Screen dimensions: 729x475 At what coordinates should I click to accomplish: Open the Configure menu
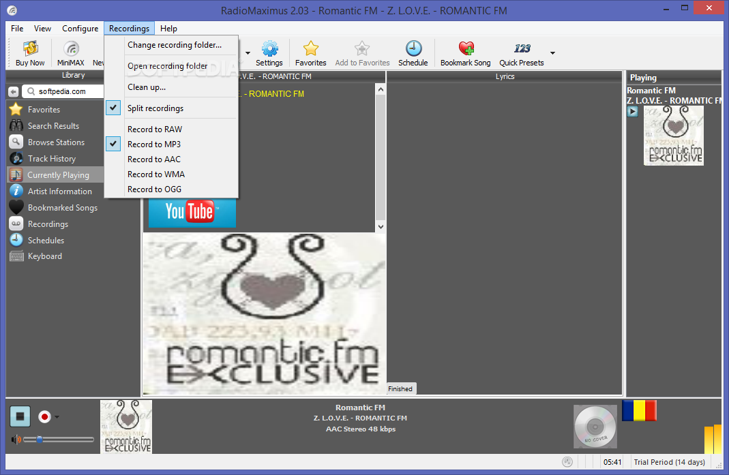[80, 29]
